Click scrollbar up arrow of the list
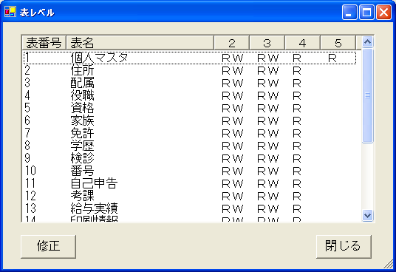This screenshot has width=396, height=272. point(367,41)
